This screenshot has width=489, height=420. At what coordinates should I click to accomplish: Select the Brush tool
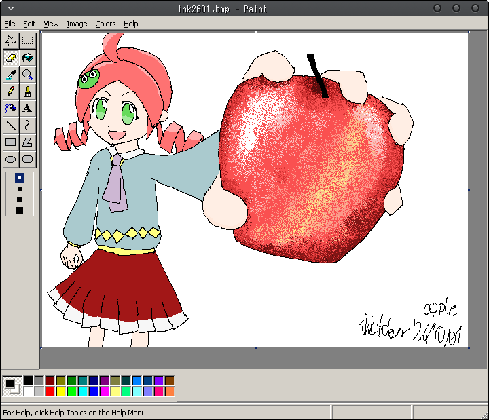(x=28, y=92)
